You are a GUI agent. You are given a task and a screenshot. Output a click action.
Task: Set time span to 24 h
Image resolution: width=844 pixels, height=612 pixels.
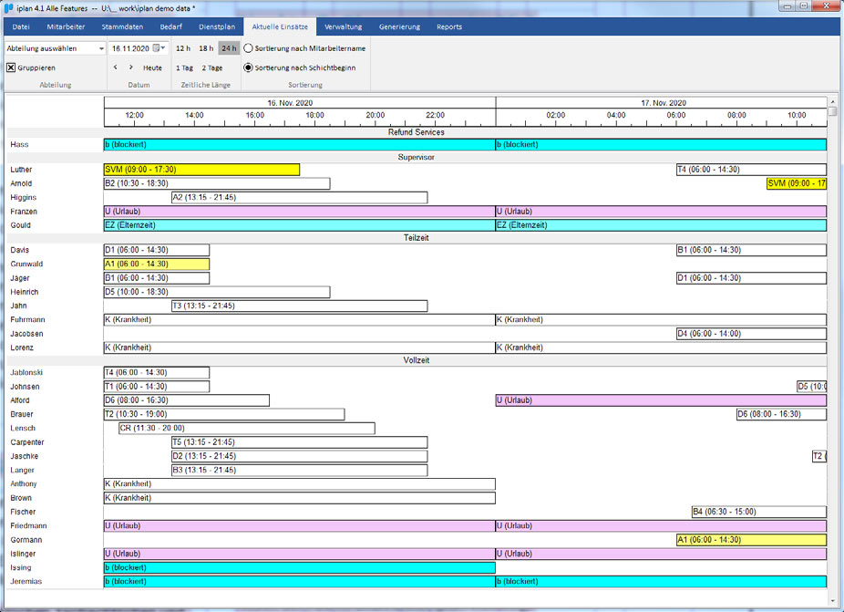click(x=229, y=48)
